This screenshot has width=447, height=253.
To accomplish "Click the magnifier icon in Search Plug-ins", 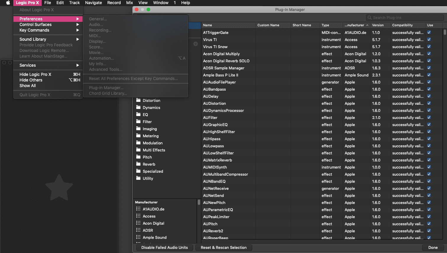I will (370, 18).
